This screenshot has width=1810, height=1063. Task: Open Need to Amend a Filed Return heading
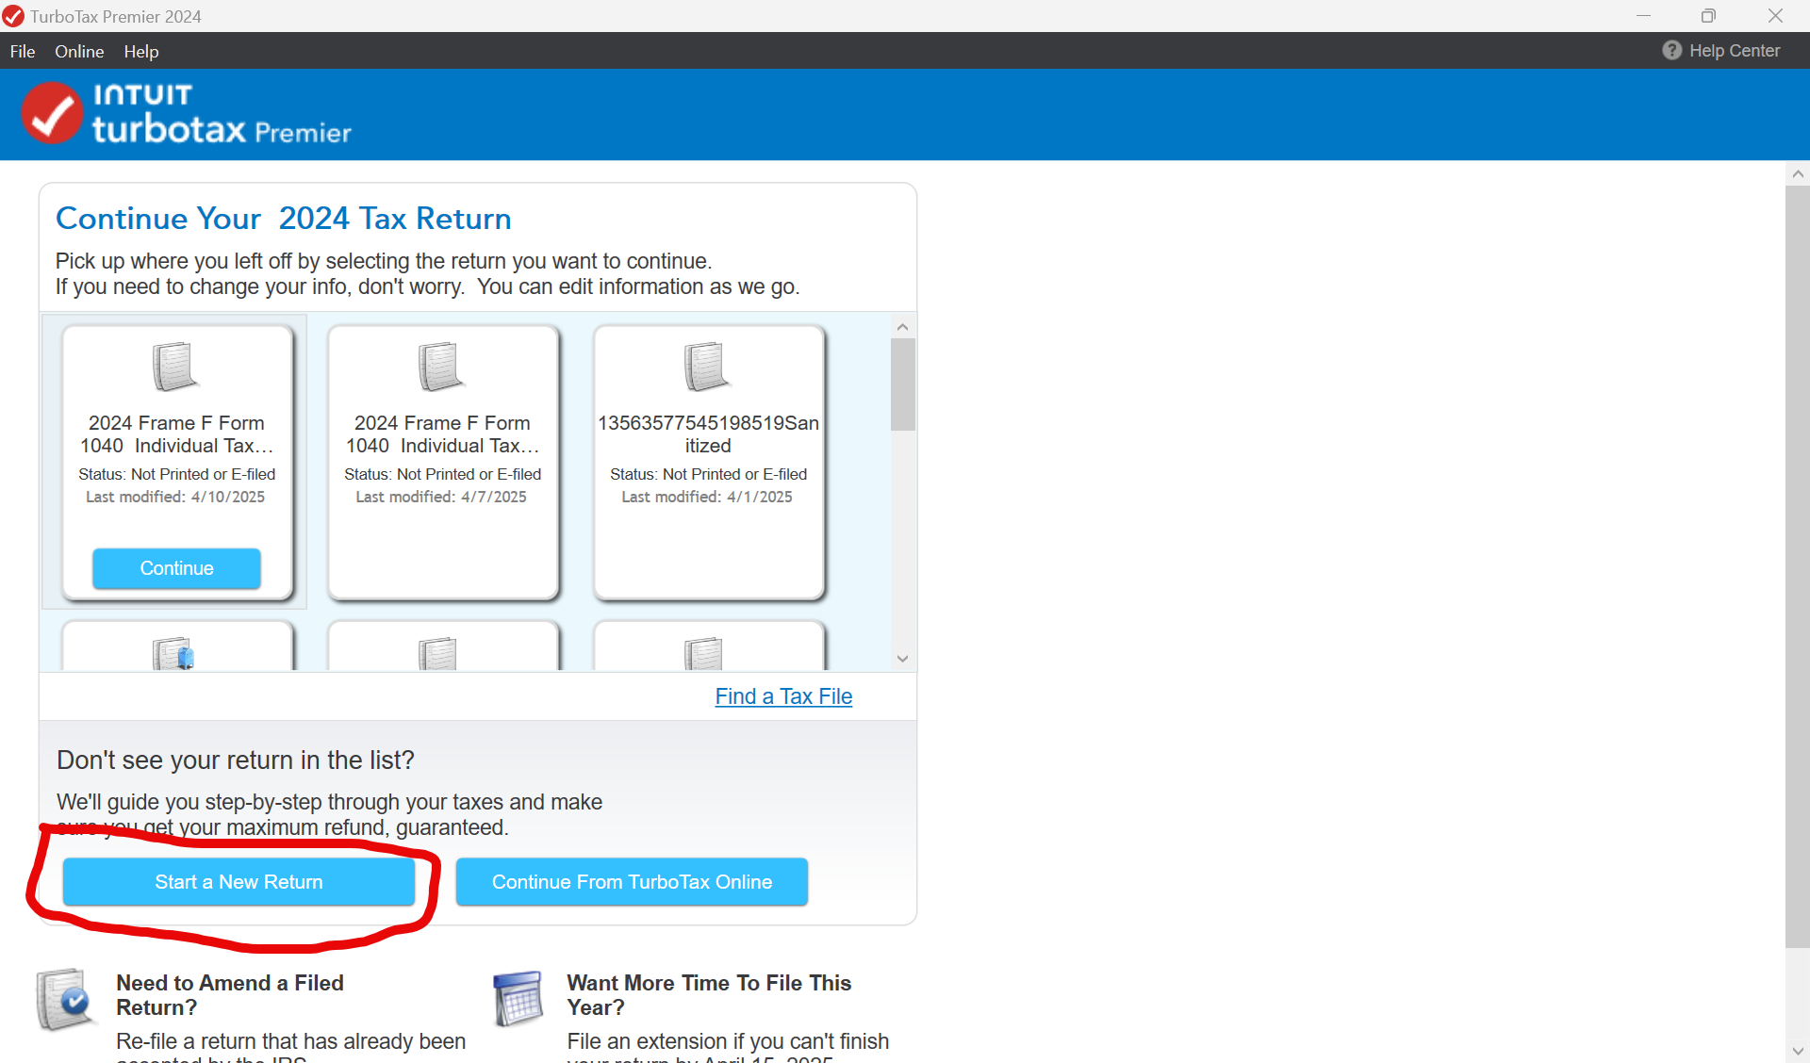[x=229, y=995]
